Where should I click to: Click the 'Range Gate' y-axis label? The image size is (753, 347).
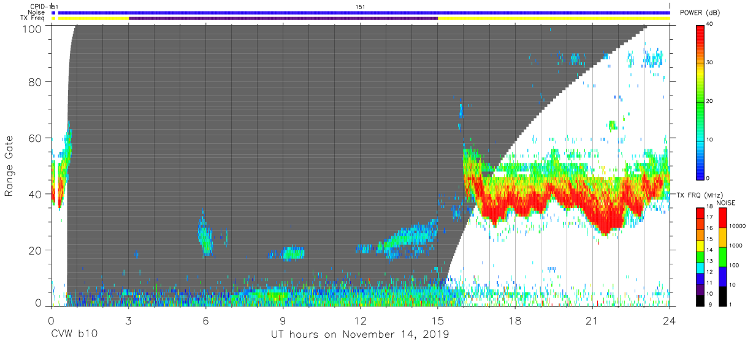click(x=9, y=166)
